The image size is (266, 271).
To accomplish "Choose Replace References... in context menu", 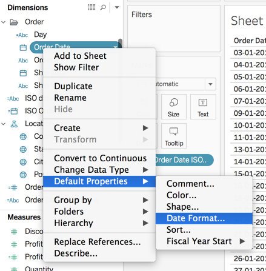I will (99, 242).
